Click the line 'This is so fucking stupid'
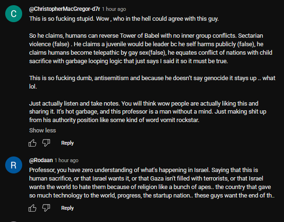284x222 pixels. (124, 19)
